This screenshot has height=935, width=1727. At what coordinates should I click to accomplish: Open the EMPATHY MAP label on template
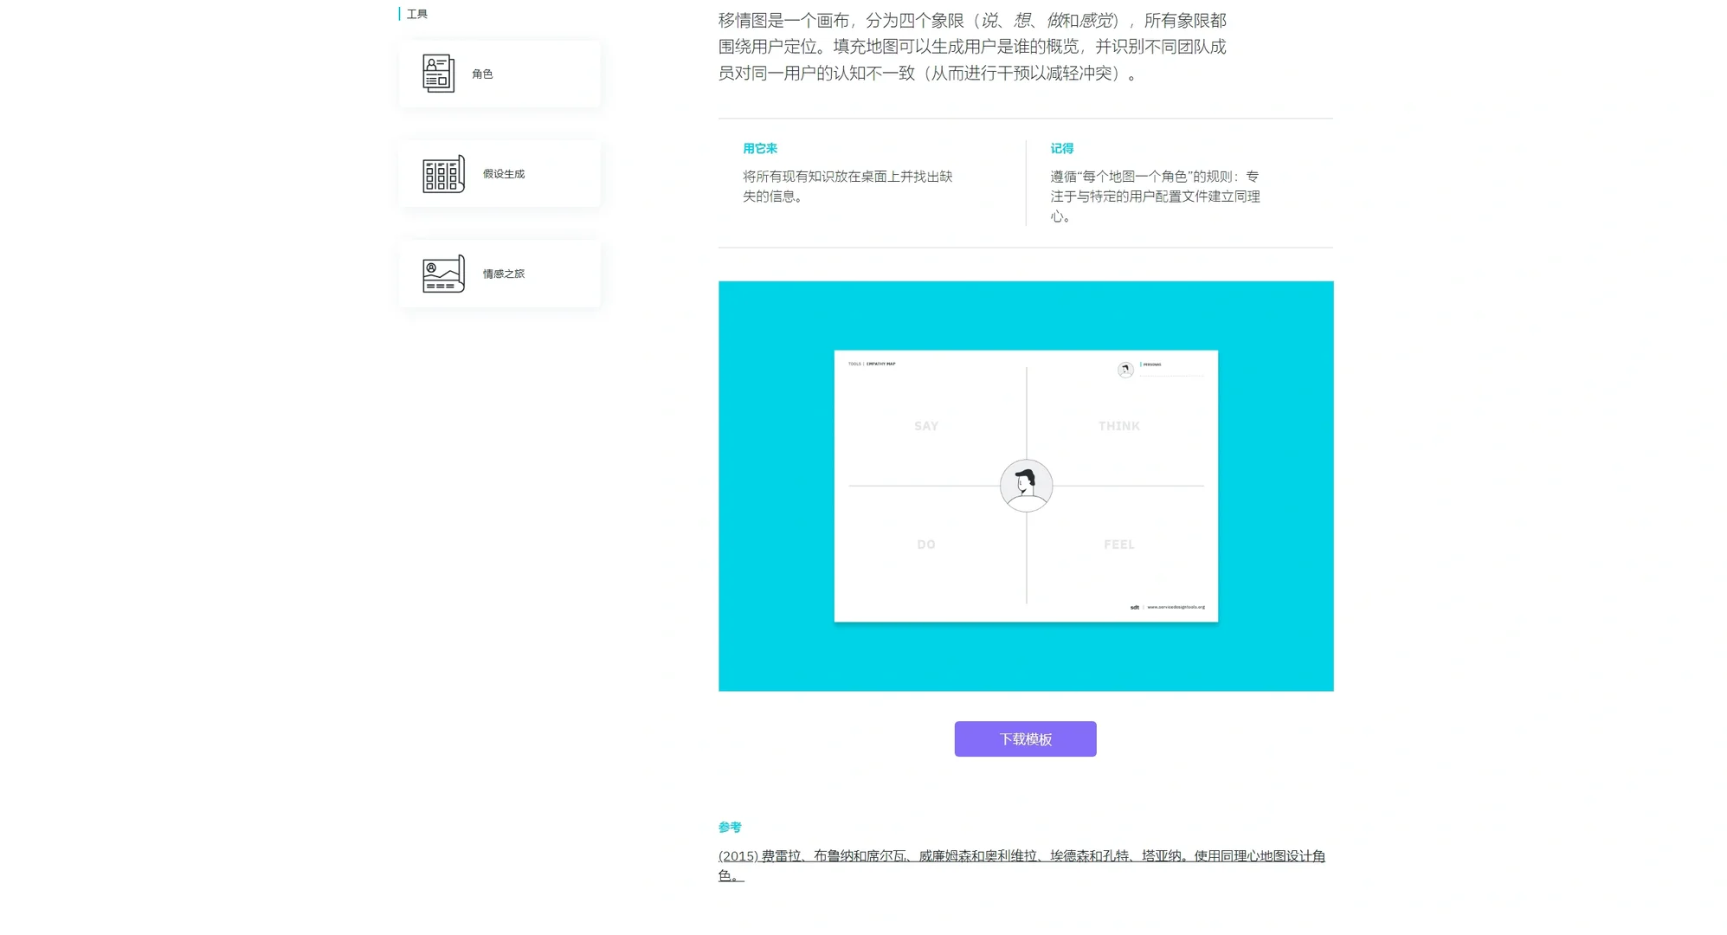point(881,364)
